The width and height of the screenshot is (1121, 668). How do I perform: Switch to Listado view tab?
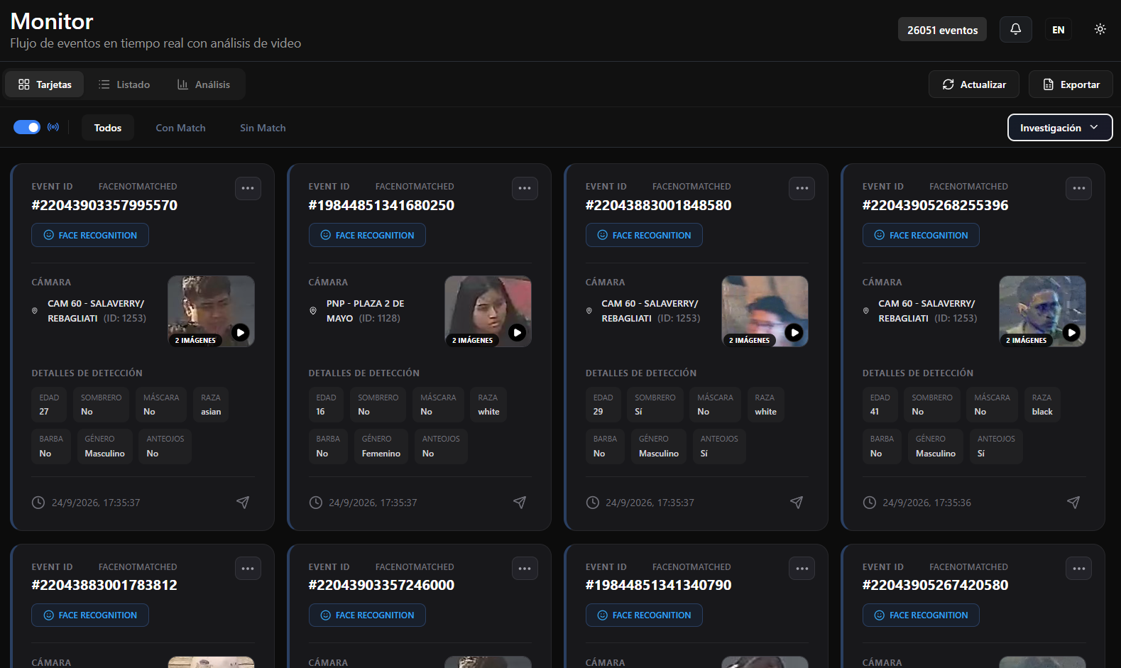coord(124,84)
